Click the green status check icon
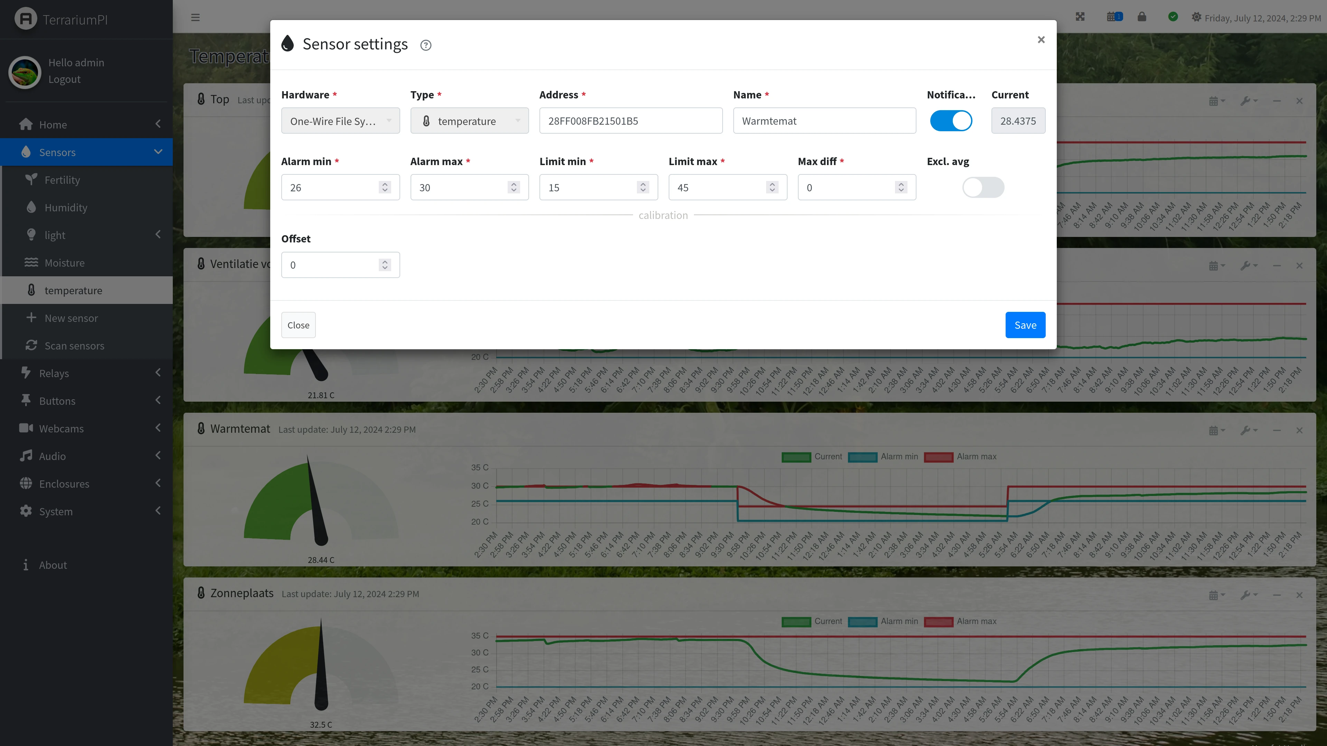1327x746 pixels. pyautogui.click(x=1173, y=17)
